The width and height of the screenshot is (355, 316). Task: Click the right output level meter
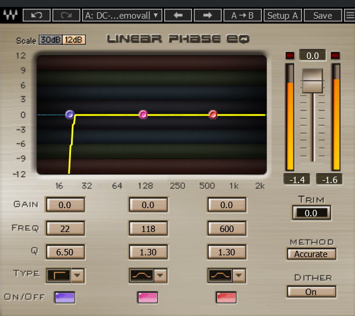point(336,117)
